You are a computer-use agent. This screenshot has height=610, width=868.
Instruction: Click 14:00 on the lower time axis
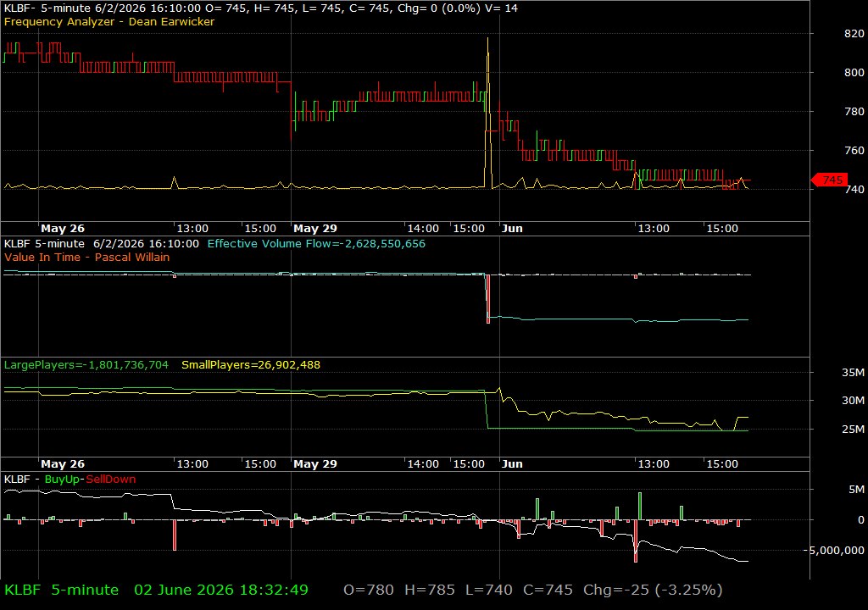[423, 464]
